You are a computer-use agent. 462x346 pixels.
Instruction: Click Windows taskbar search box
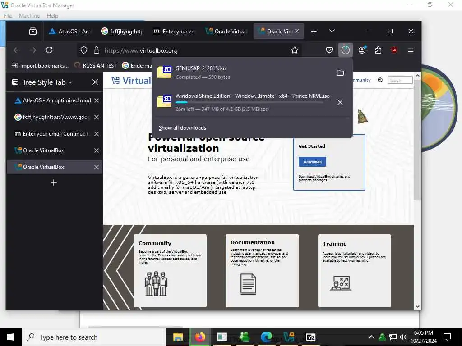coord(94,337)
